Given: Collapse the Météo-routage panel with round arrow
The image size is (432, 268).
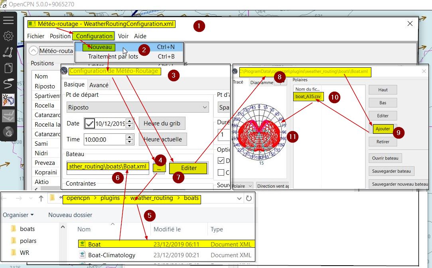Looking at the screenshot, I should click(34, 51).
